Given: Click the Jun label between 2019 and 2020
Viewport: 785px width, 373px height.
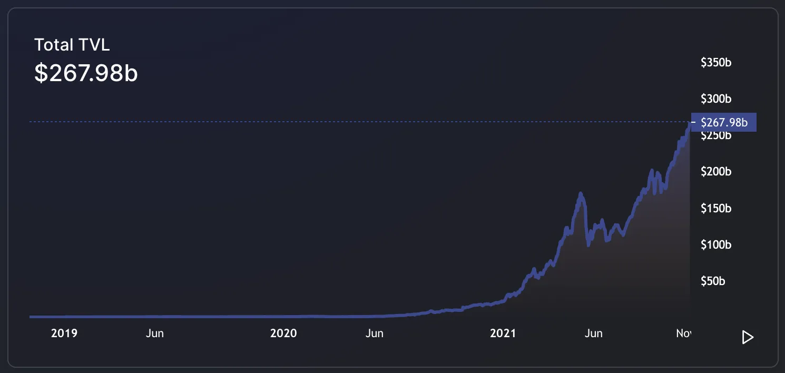Looking at the screenshot, I should 155,333.
